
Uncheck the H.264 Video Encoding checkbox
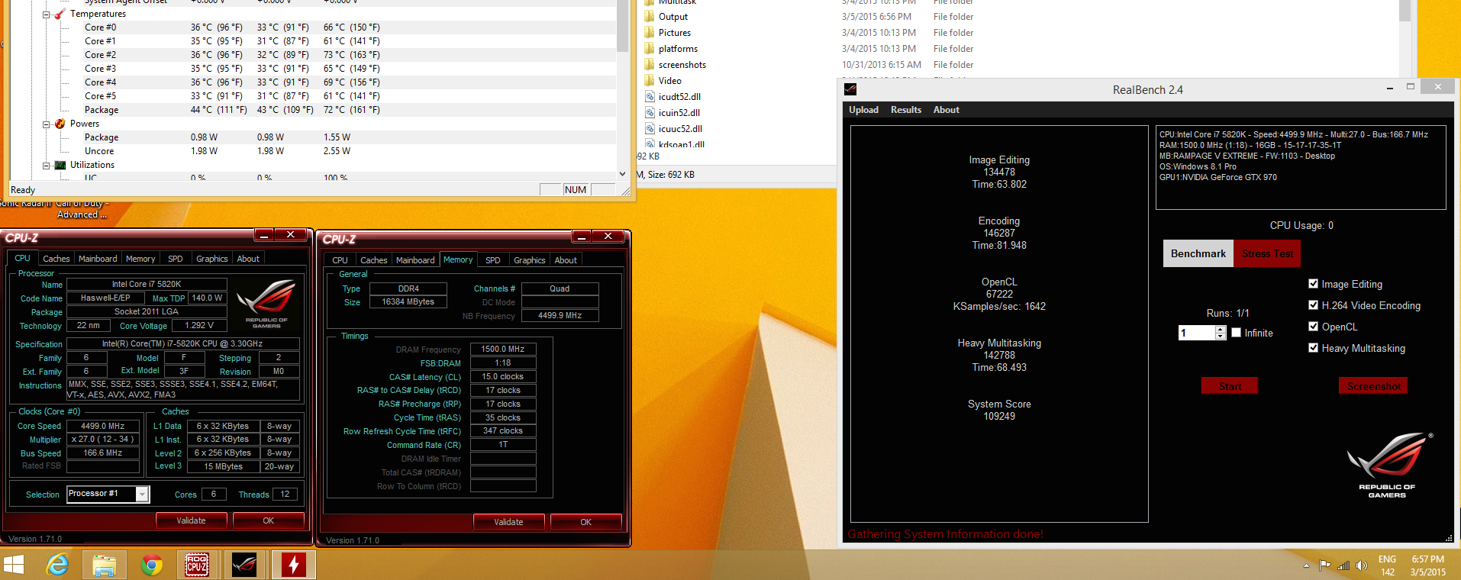pyautogui.click(x=1313, y=304)
